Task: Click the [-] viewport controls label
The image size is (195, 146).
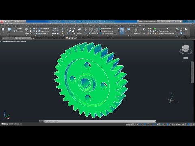Action: (x=1, y=41)
